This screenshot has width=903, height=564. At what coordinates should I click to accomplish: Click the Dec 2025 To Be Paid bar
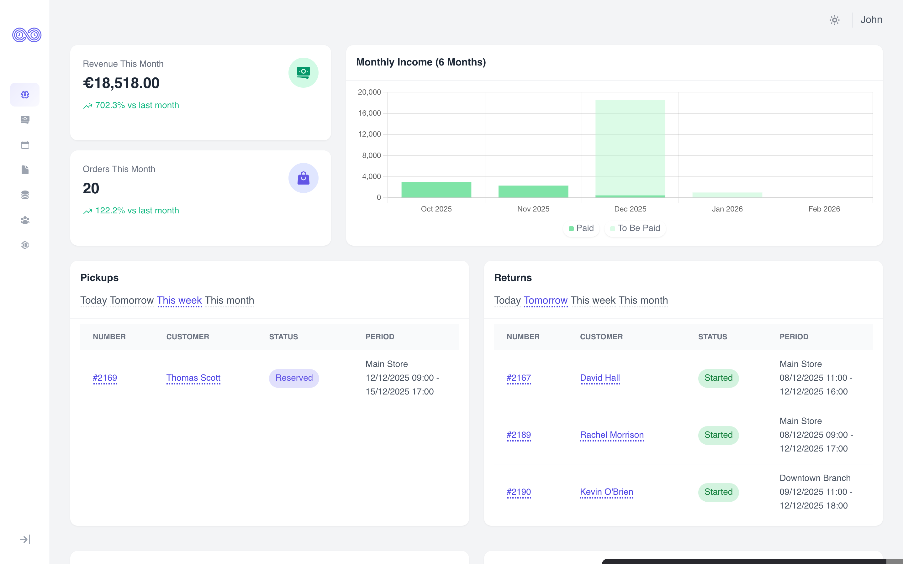(x=630, y=147)
